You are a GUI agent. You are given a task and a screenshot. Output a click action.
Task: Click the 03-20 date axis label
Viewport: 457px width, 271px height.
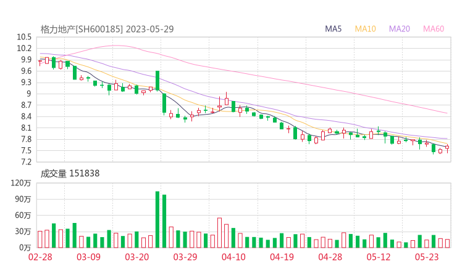[137, 257]
